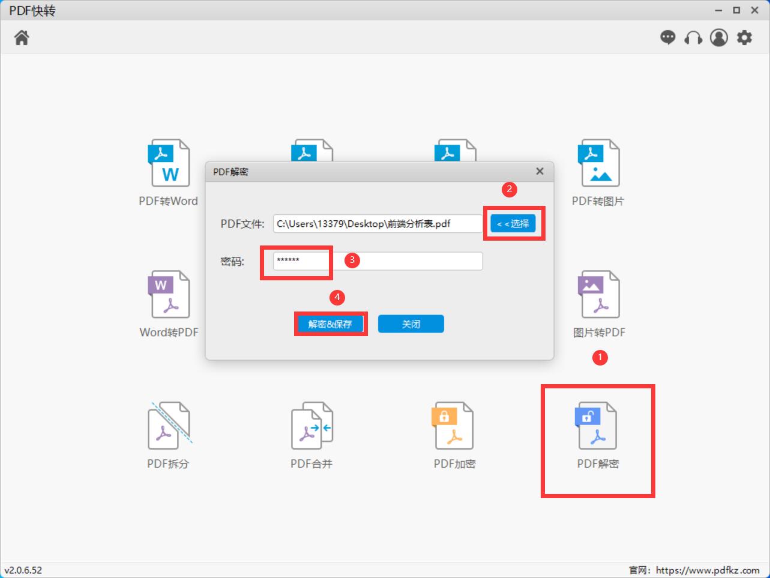Select the PDF加密 encryption tool
The width and height of the screenshot is (770, 578).
454,434
